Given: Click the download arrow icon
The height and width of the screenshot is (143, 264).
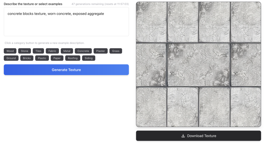Looking at the screenshot, I should (183, 136).
